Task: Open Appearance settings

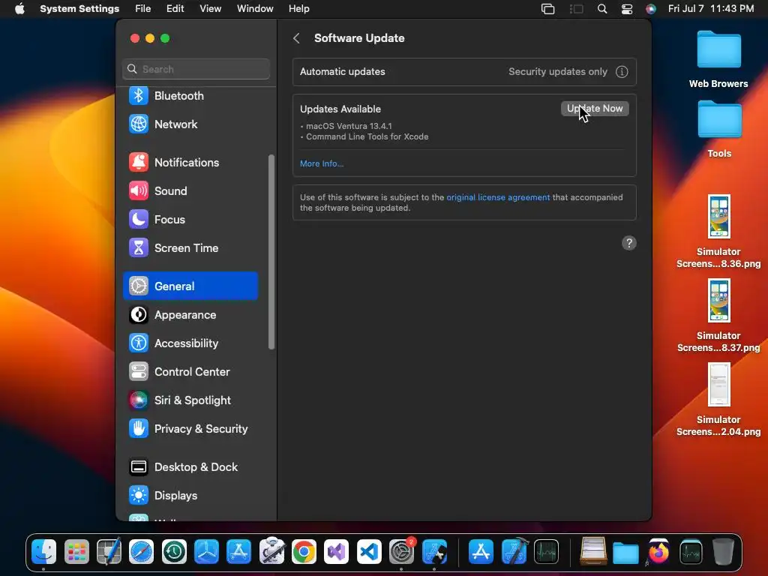Action: point(190,315)
